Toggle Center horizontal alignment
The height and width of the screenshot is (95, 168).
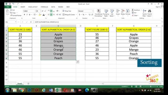(x=51, y=15)
